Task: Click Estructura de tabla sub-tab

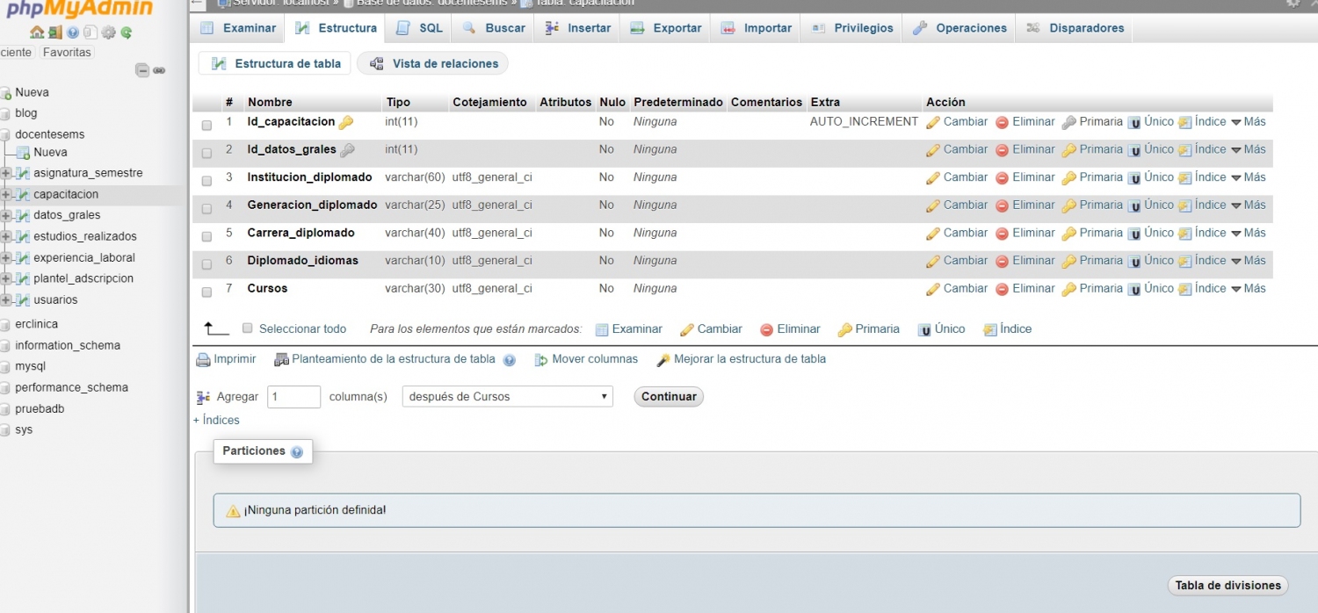Action: pyautogui.click(x=275, y=64)
